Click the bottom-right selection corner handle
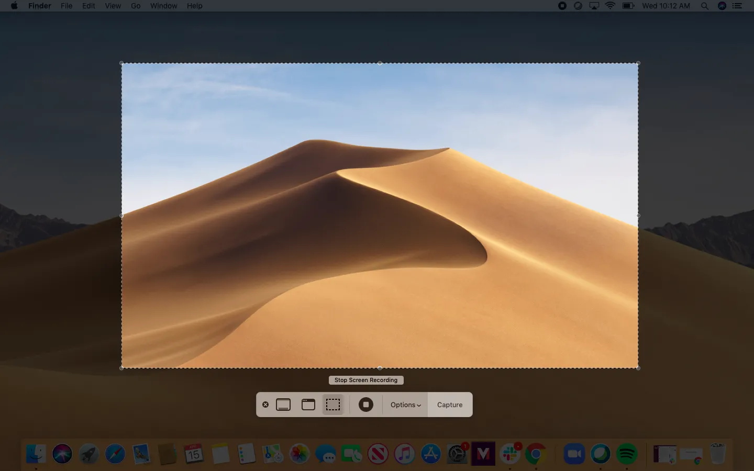The width and height of the screenshot is (754, 471). tap(638, 368)
